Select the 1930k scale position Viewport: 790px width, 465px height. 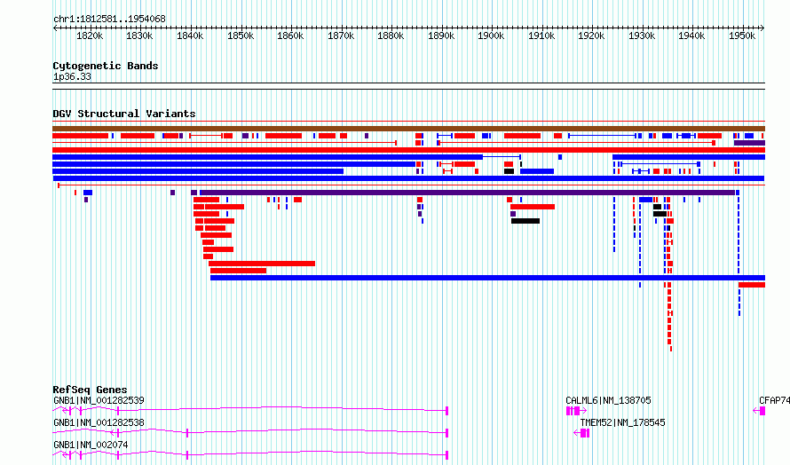[642, 36]
